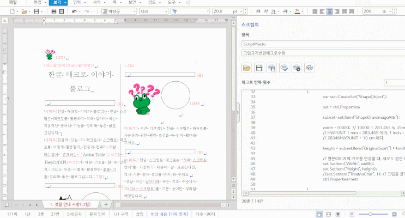Collapse the script side panel using the arrow
Viewport: 405px width, 218px height.
click(x=238, y=112)
